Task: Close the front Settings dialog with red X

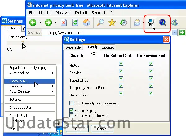Action: (x=166, y=39)
